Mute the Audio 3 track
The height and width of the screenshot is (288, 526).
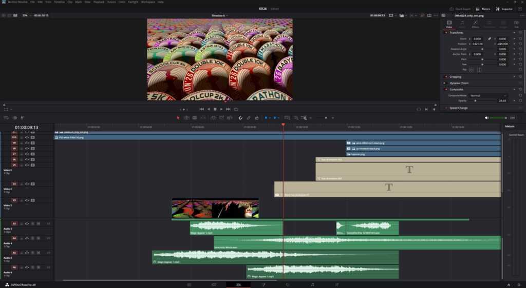click(x=39, y=224)
